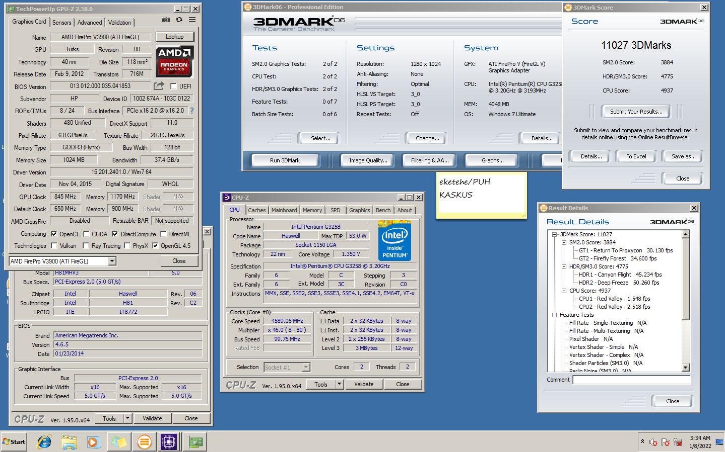Screen dimensions: 725x452
Task: Open the SPD tab in CPU-Z
Action: pyautogui.click(x=336, y=210)
